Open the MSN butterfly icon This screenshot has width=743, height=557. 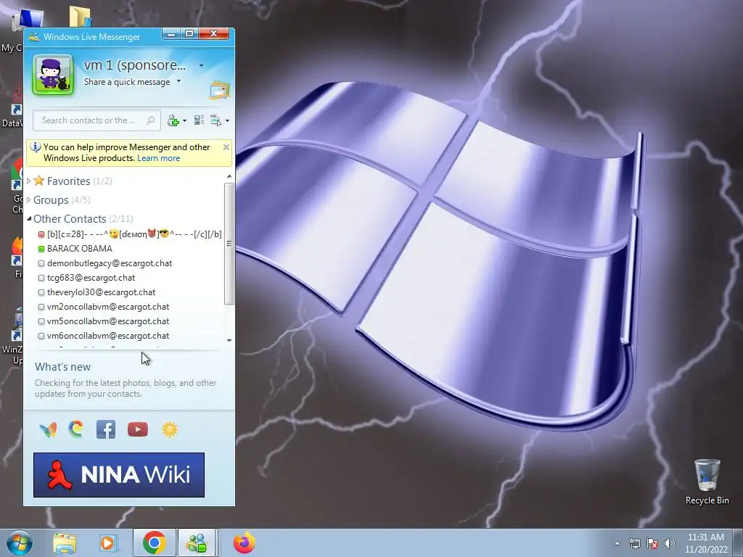click(x=48, y=429)
